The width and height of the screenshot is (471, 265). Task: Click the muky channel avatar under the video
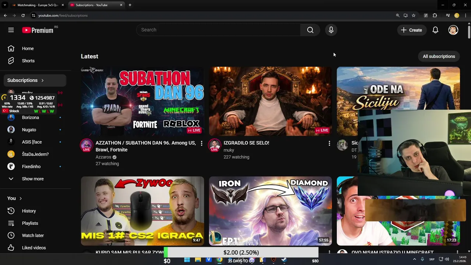coord(215,145)
